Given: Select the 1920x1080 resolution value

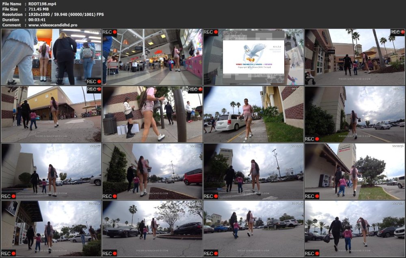Looking at the screenshot, I should pyautogui.click(x=40, y=15).
